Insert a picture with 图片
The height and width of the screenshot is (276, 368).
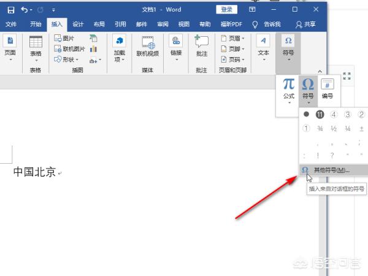click(64, 38)
